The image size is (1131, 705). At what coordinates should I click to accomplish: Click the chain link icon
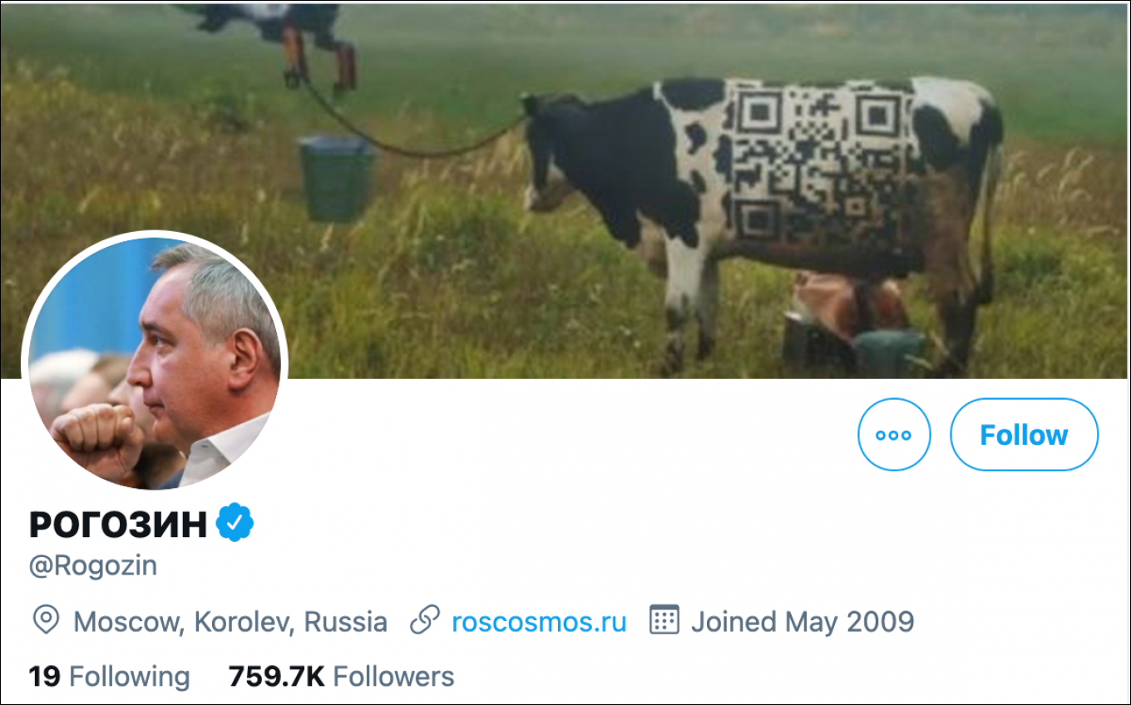[x=425, y=621]
